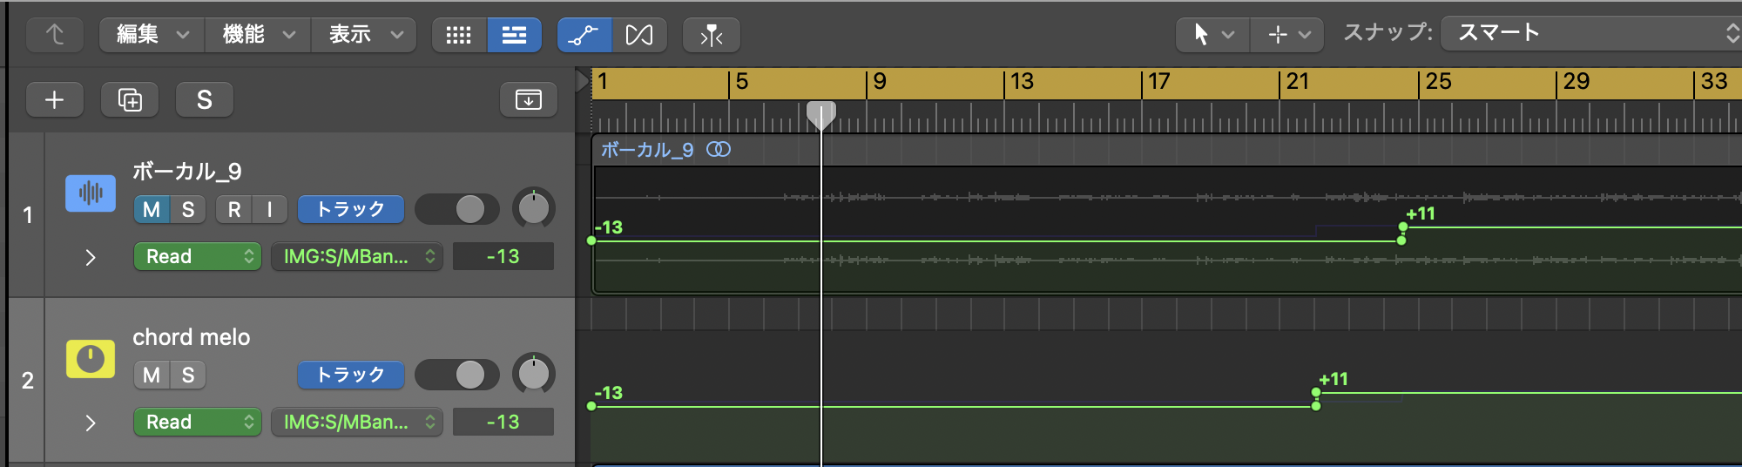This screenshot has width=1742, height=467.
Task: Open the 表示 menu
Action: 365,35
